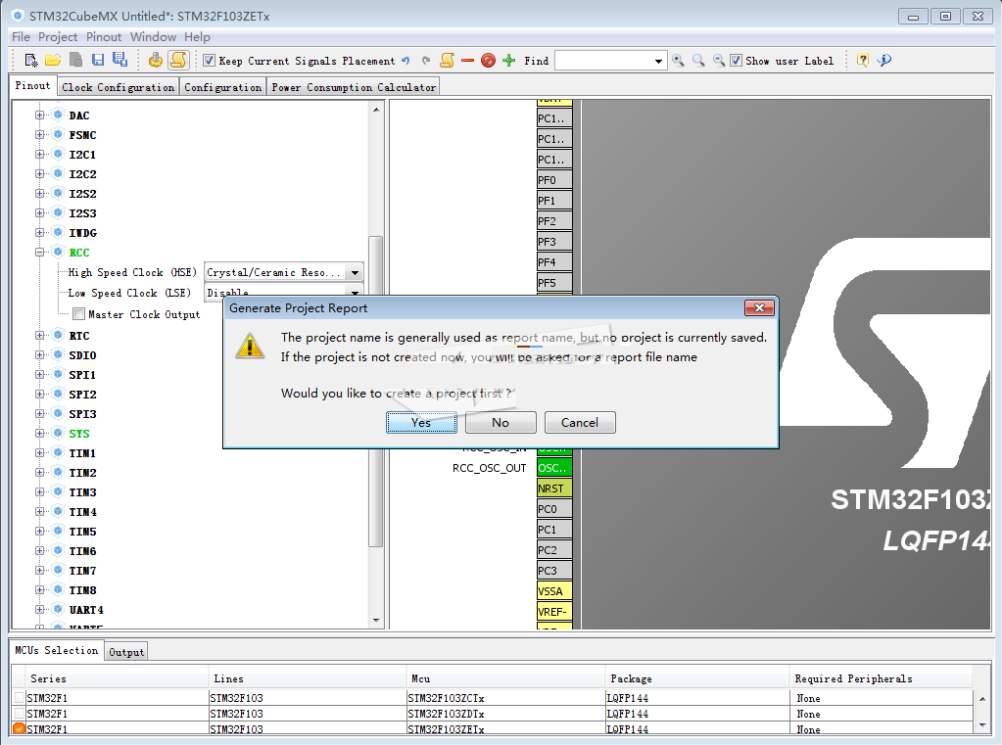
Task: Open the Window menu
Action: 154,37
